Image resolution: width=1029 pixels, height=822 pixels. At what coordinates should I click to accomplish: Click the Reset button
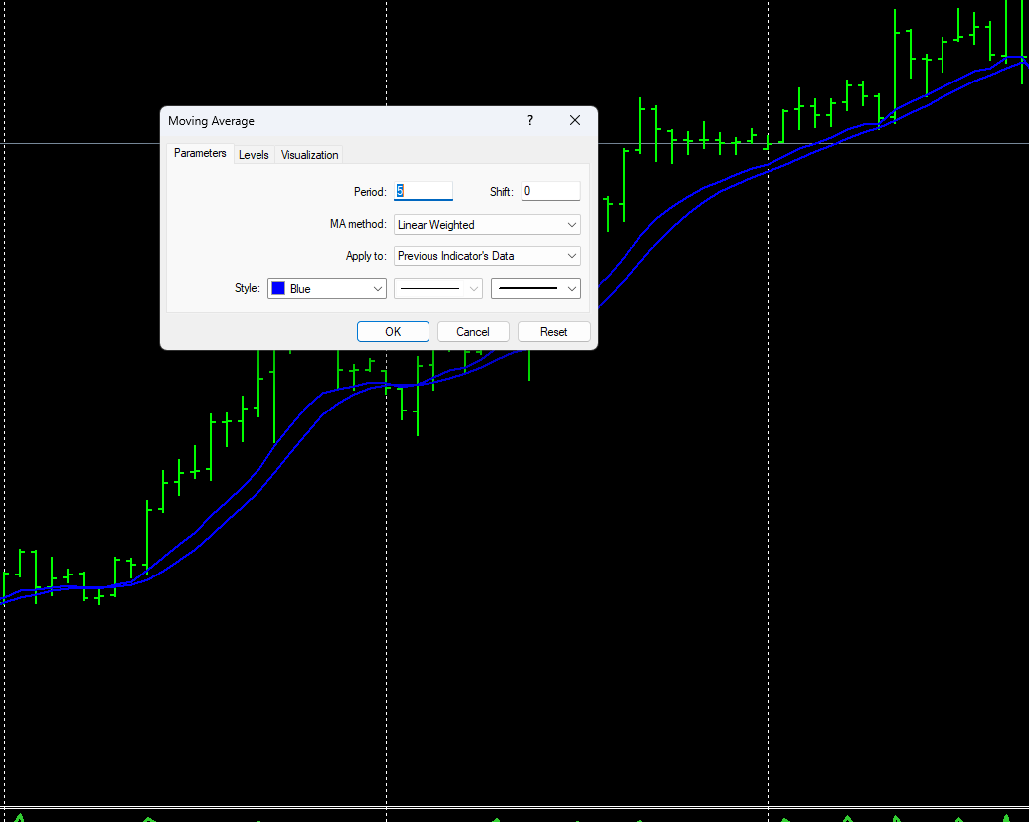(x=553, y=331)
